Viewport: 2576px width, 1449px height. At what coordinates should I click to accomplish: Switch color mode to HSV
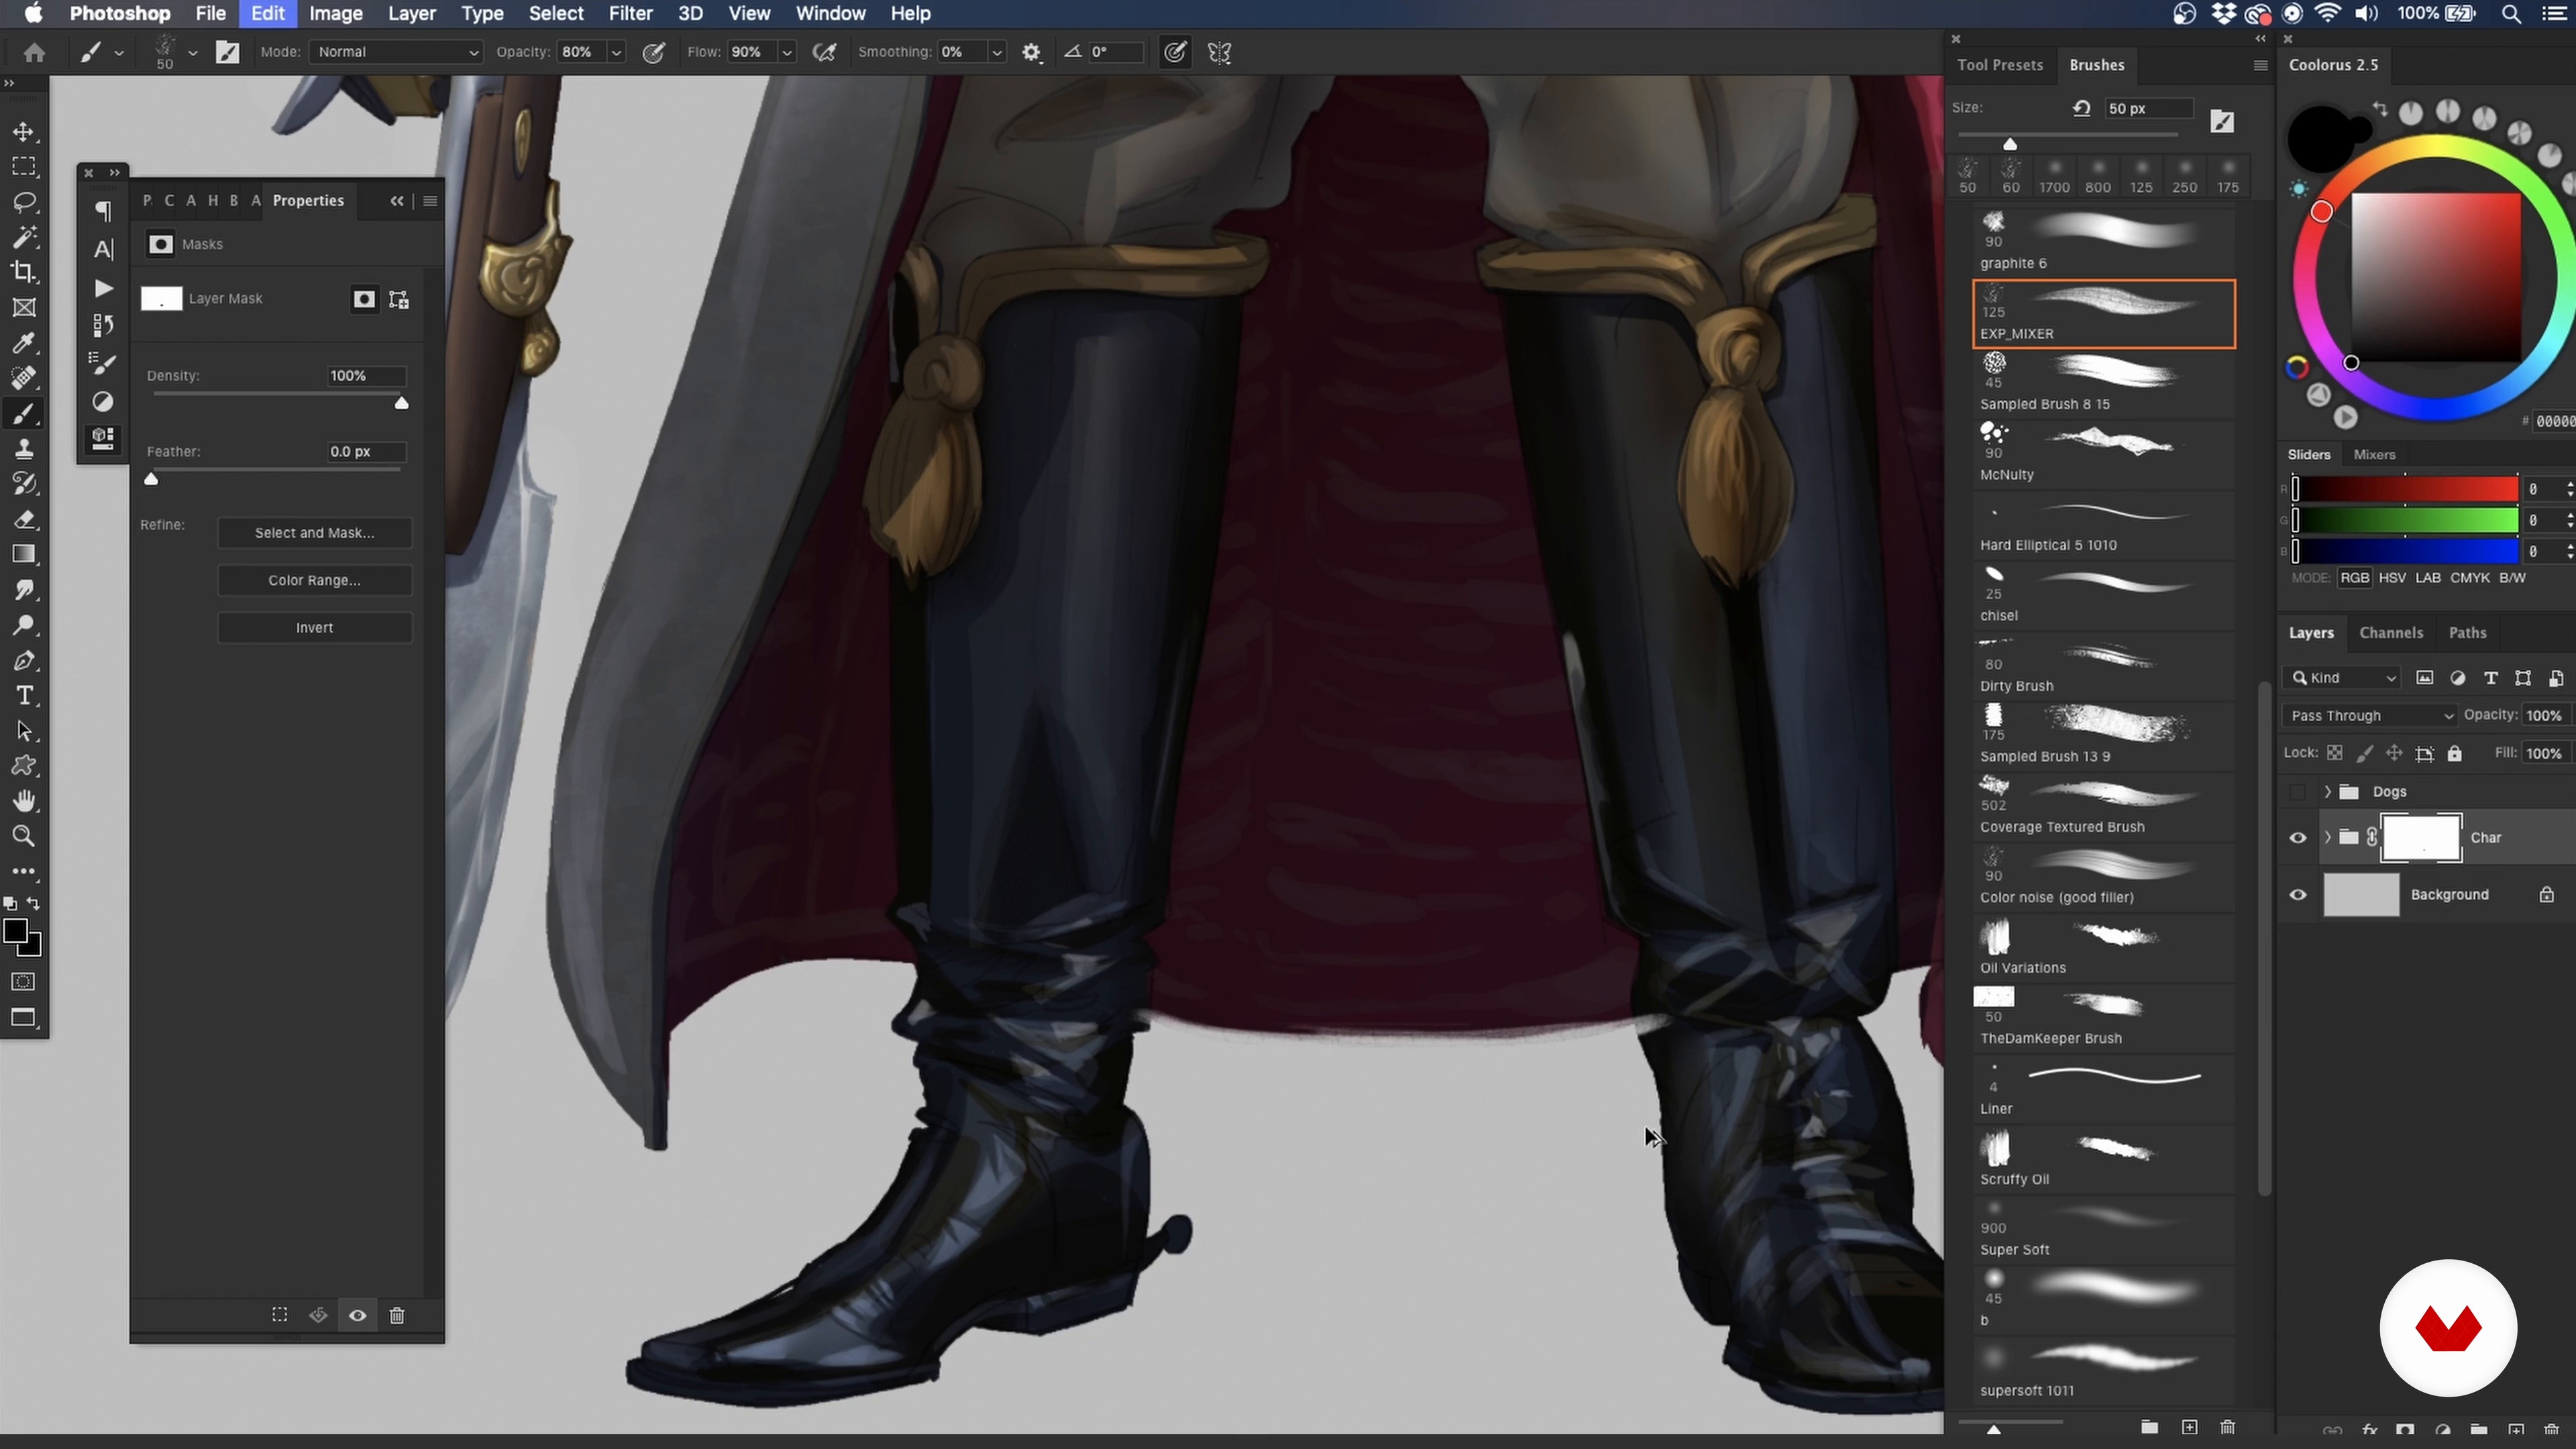coord(2392,578)
